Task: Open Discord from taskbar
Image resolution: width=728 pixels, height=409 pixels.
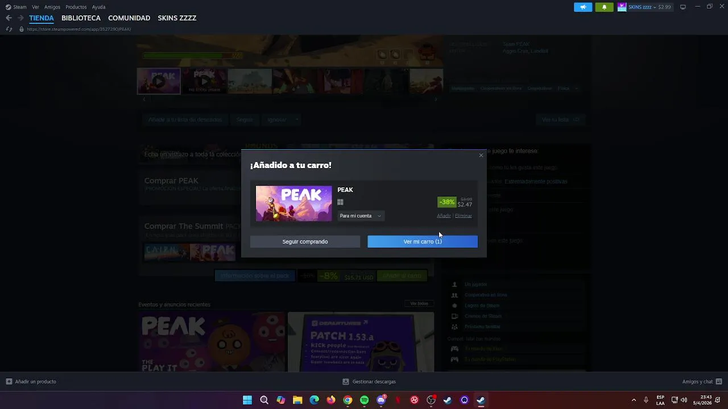Action: (381, 400)
